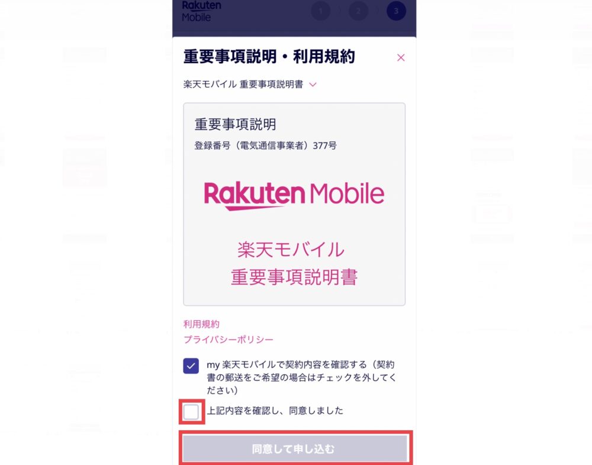Click the 登録番号（電気通信事業者）377号 line
The image size is (592, 465).
(x=265, y=146)
